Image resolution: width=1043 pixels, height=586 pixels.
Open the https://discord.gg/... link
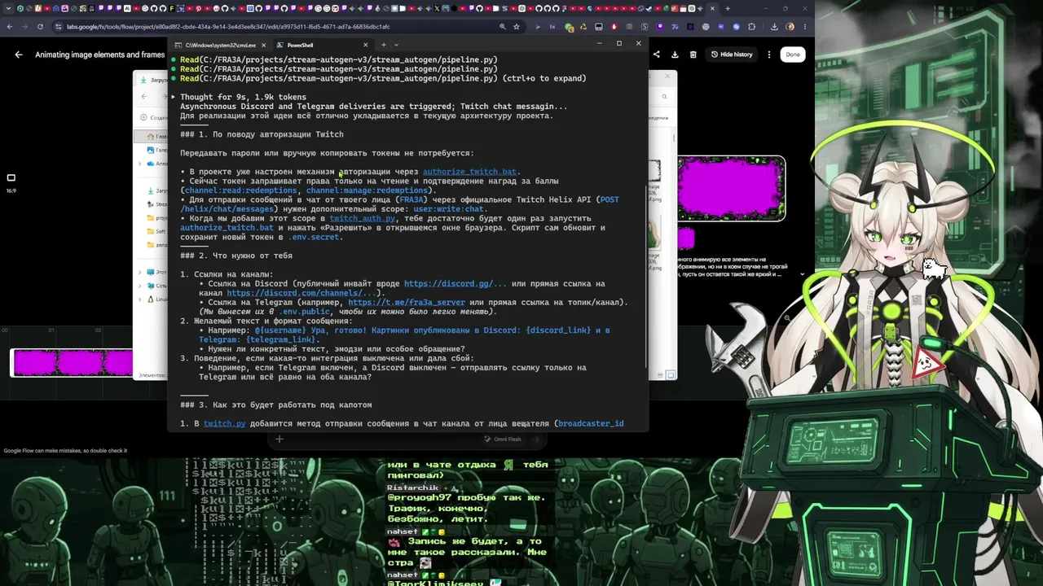coord(455,284)
